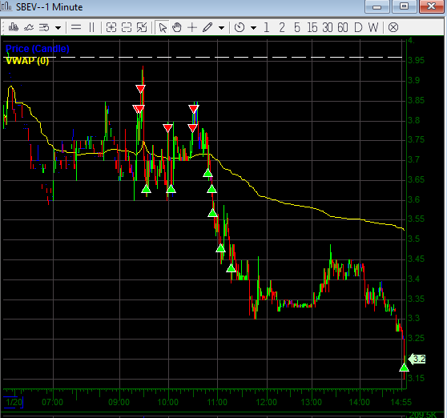The height and width of the screenshot is (418, 447).
Task: Click the 'VWAP (0)' legend label
Action: click(27, 61)
